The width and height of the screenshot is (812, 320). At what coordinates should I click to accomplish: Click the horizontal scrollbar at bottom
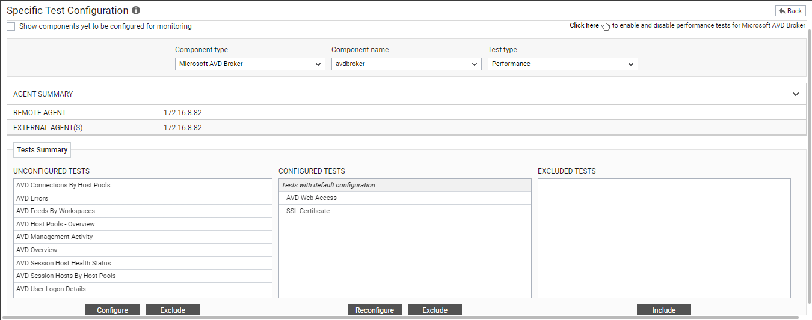coord(400,317)
